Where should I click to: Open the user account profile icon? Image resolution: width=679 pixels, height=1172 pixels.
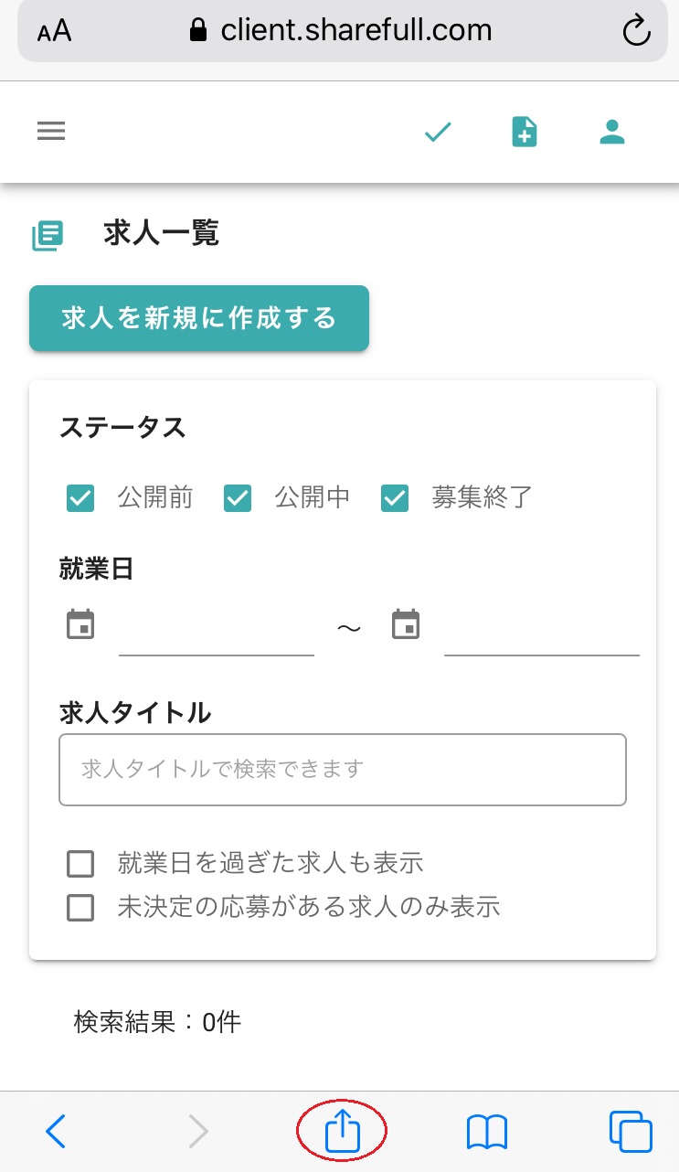(x=611, y=133)
